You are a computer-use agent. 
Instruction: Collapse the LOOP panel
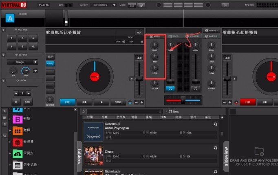click(3, 81)
